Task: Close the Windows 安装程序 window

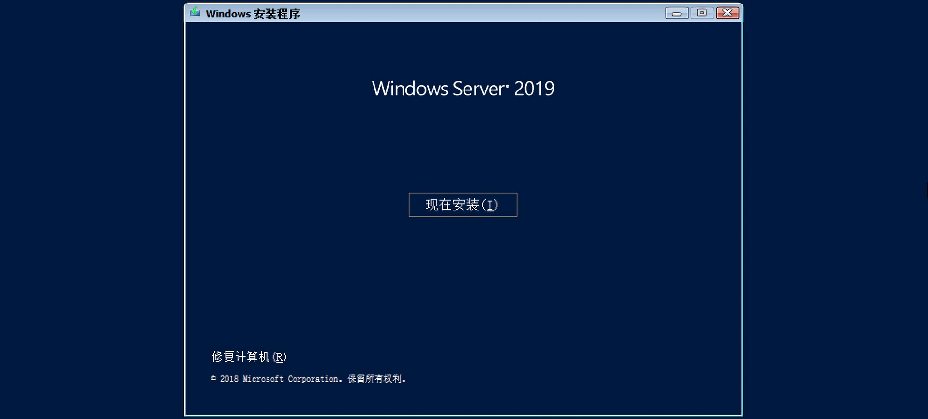Action: [x=727, y=13]
